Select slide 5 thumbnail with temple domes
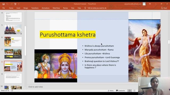The width and height of the screenshot is (170, 95). [13, 29]
